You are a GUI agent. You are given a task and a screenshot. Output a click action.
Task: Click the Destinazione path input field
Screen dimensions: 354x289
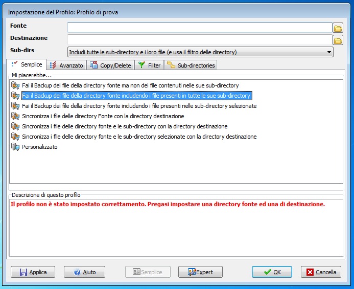[200, 40]
